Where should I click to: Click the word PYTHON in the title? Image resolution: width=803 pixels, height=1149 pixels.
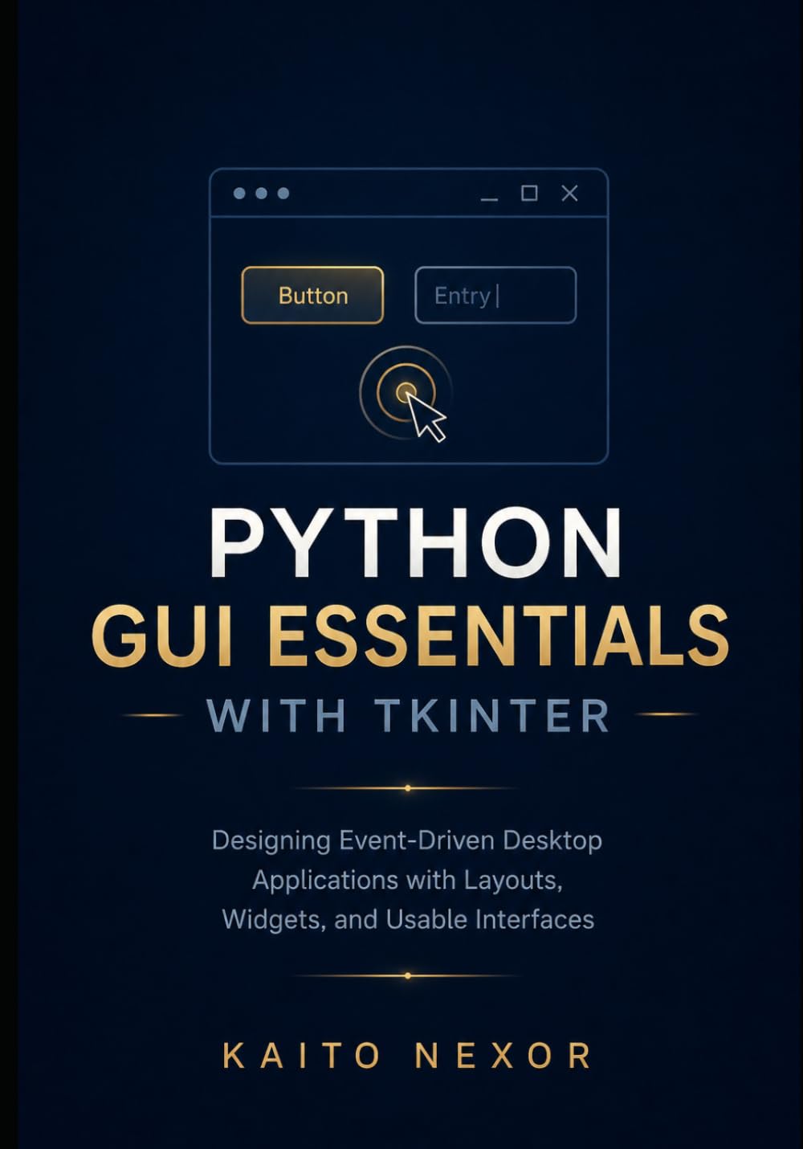tap(415, 542)
